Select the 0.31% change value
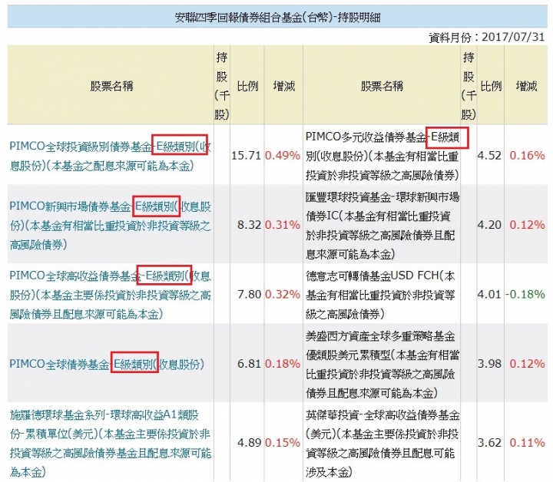Viewport: 553px width, 482px height. click(x=282, y=225)
